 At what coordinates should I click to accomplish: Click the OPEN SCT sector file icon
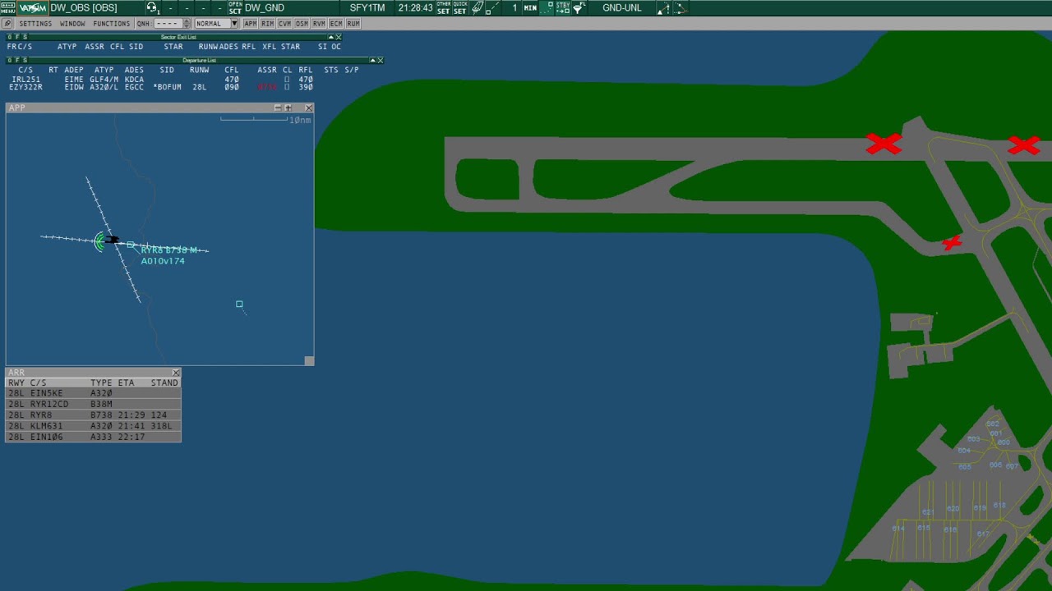point(235,8)
